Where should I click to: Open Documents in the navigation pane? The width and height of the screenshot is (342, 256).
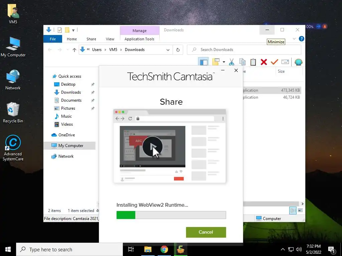click(71, 100)
